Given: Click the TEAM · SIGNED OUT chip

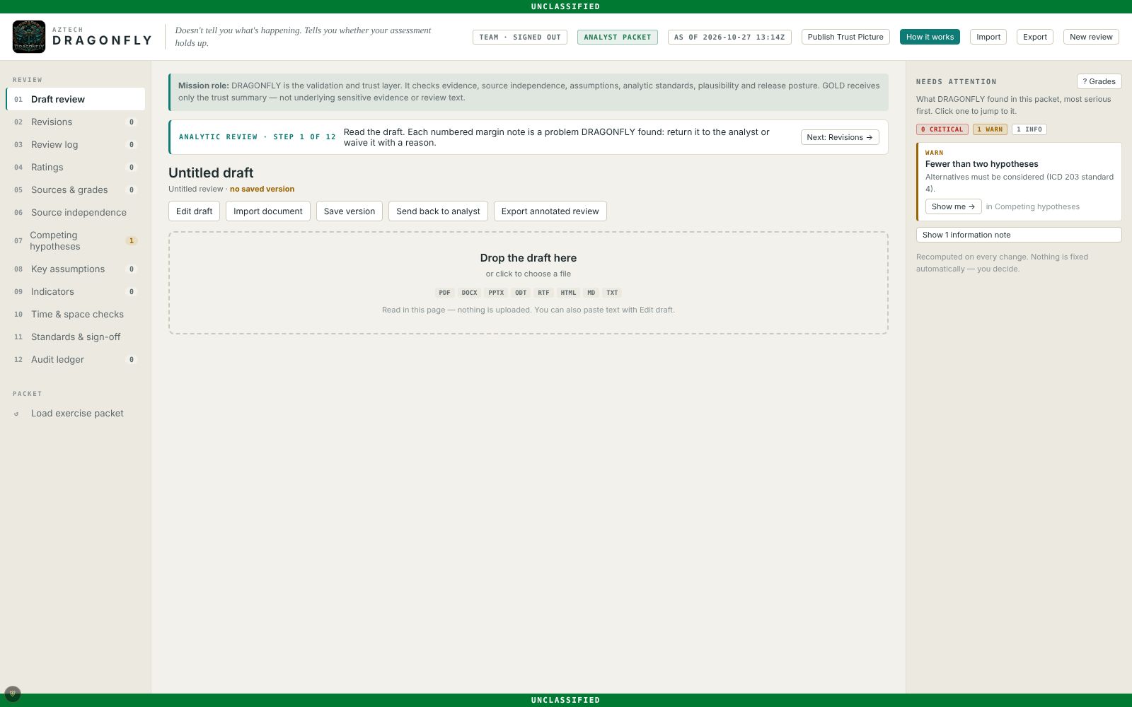Looking at the screenshot, I should click(520, 37).
